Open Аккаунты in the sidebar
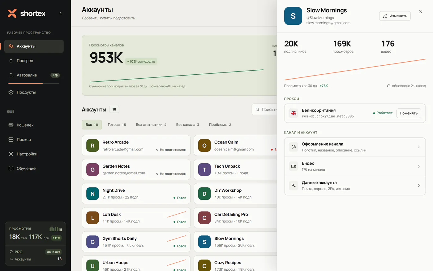The image size is (433, 271). (x=34, y=46)
